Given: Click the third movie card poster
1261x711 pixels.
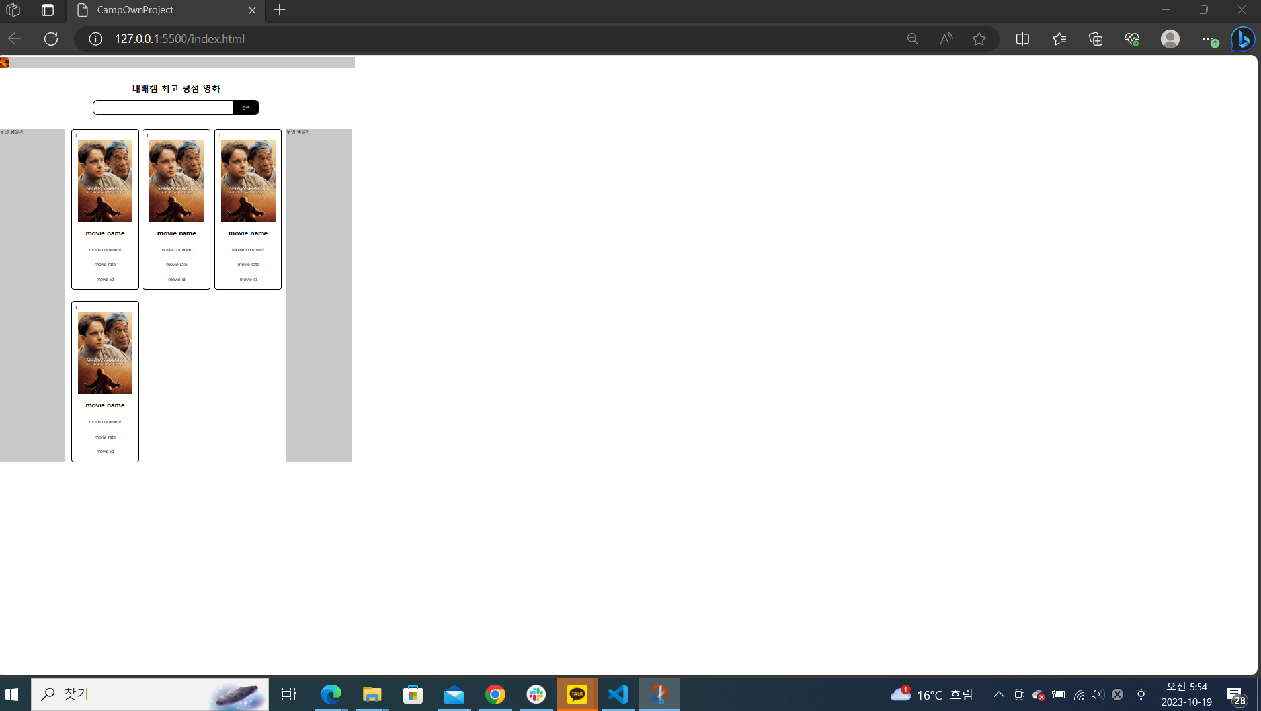Looking at the screenshot, I should pos(248,181).
